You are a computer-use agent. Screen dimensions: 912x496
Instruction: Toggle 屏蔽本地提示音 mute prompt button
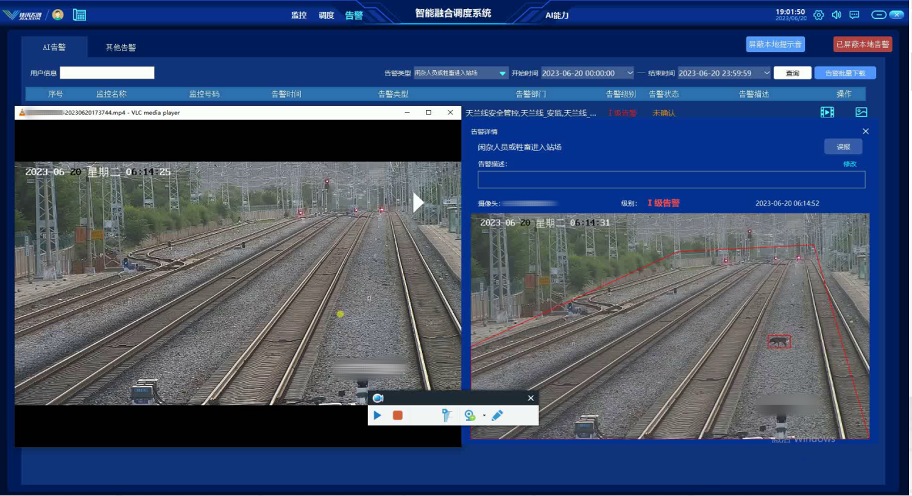point(775,44)
